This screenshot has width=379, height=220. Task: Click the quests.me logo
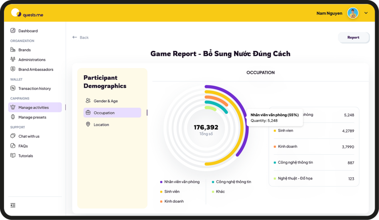27,14
